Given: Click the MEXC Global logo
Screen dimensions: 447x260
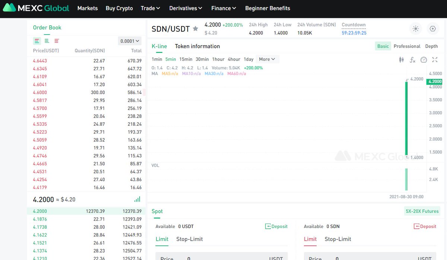Looking at the screenshot, I should 36,8.
